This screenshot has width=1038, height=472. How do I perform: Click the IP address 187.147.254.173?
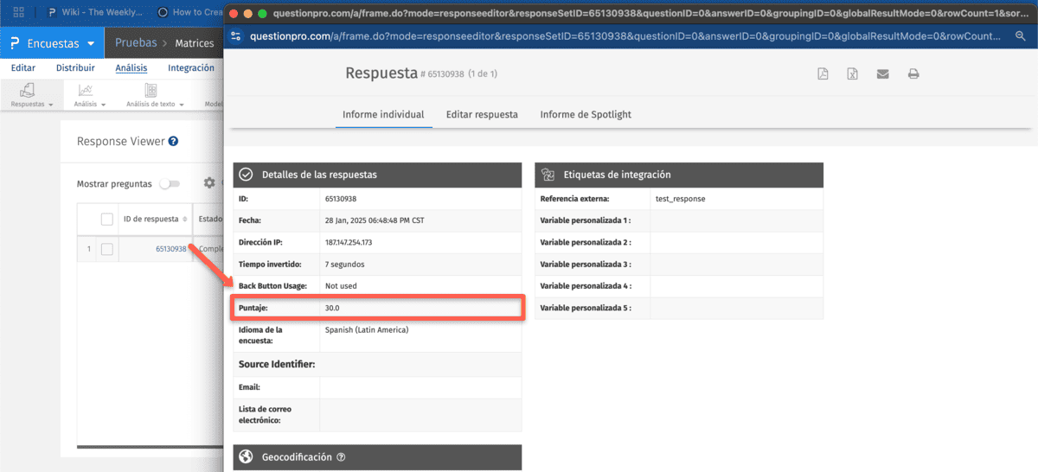[349, 242]
